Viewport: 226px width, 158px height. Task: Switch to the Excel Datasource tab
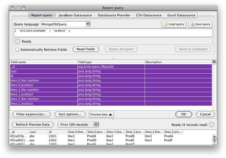(x=181, y=15)
